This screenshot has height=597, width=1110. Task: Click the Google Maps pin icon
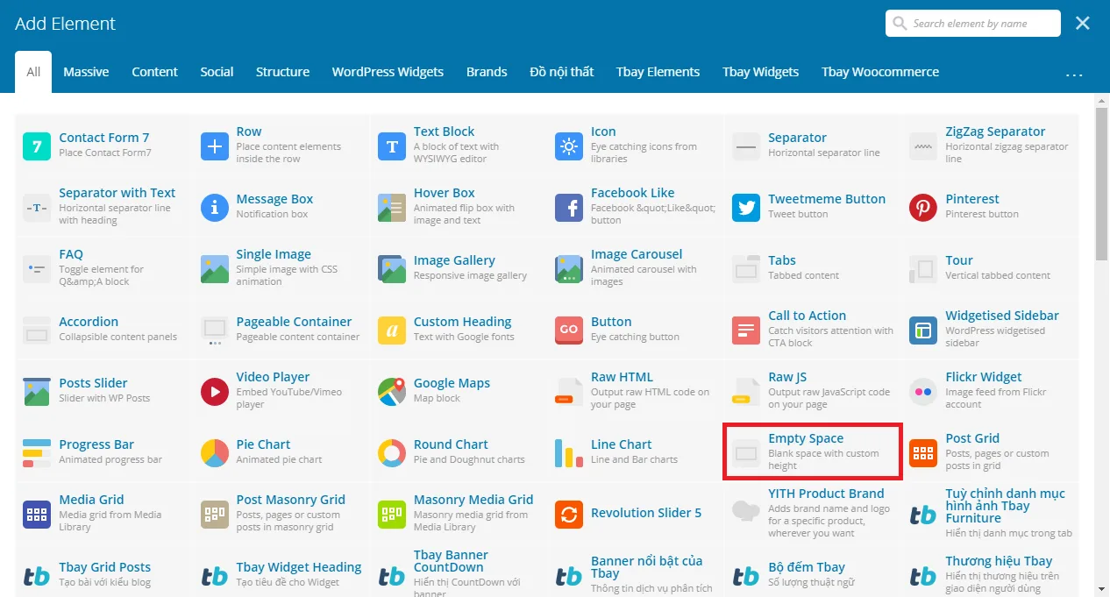click(x=392, y=391)
